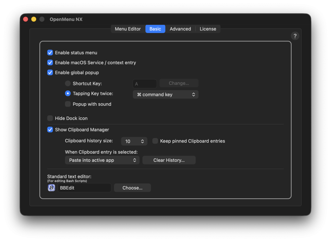Screen dimensions: 331x242
Task: Click the When Clipboard entry is selected label
Action: coord(101,152)
